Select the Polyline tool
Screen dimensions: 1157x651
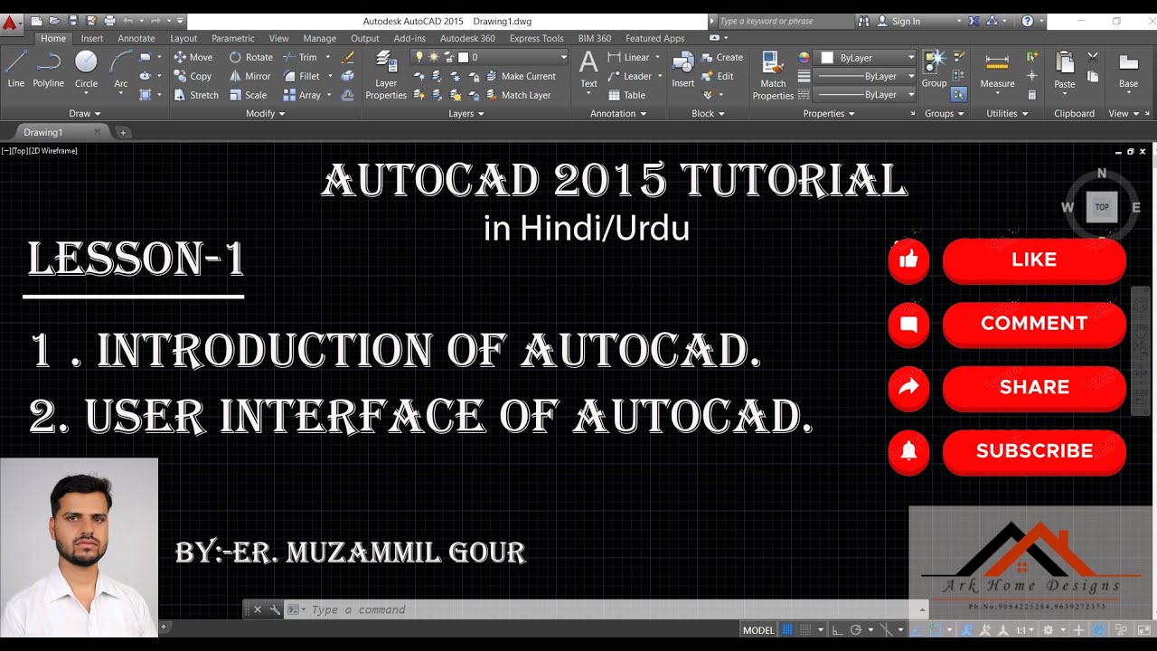48,70
